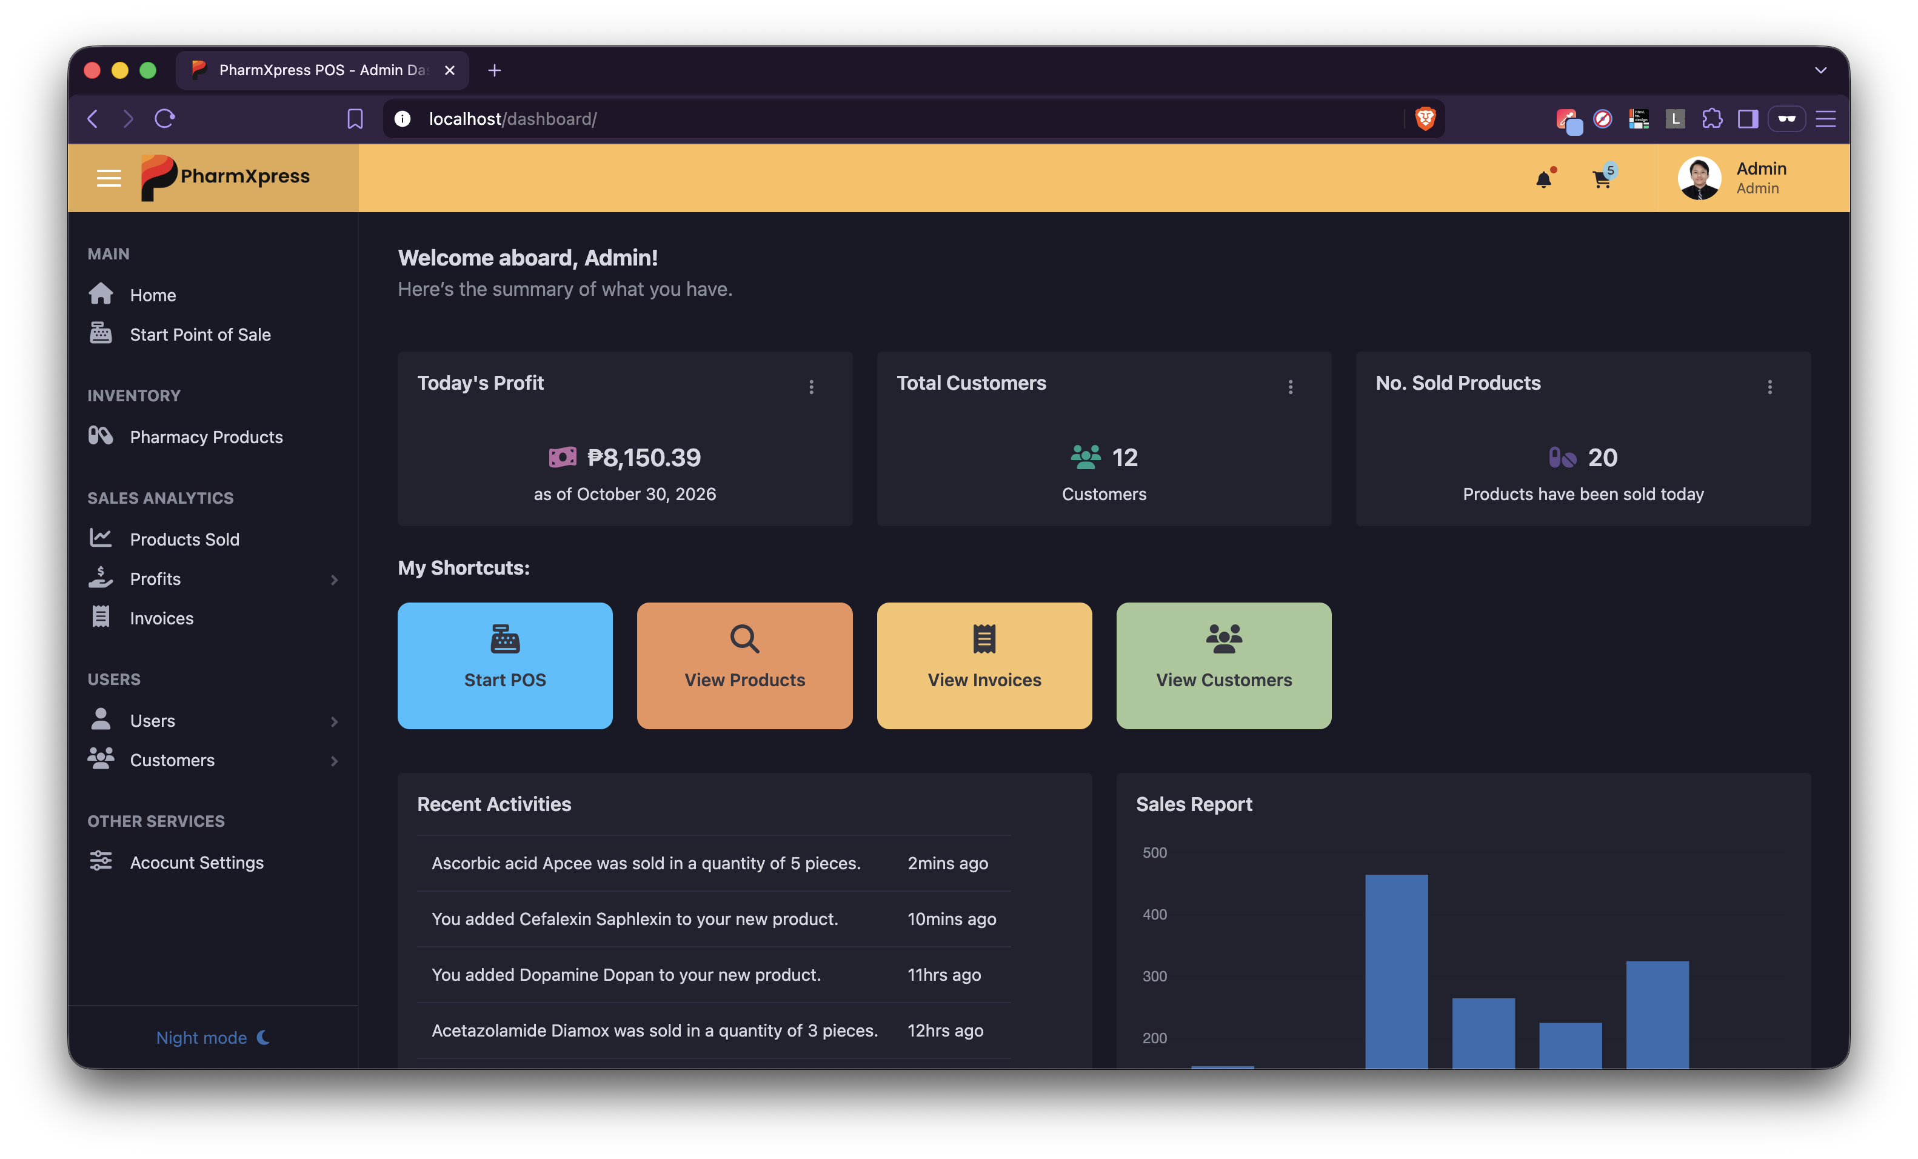Click the Start POS shortcut
1918x1159 pixels.
[x=505, y=666]
